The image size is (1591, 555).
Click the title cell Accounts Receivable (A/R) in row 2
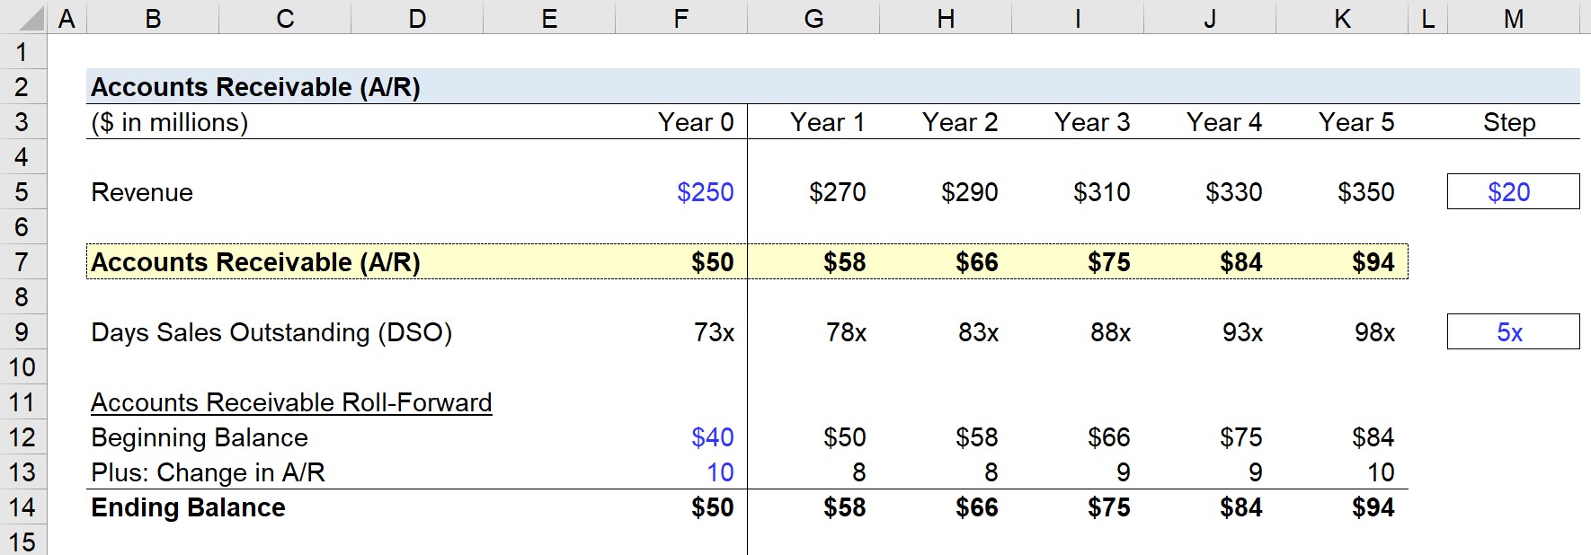pos(255,87)
